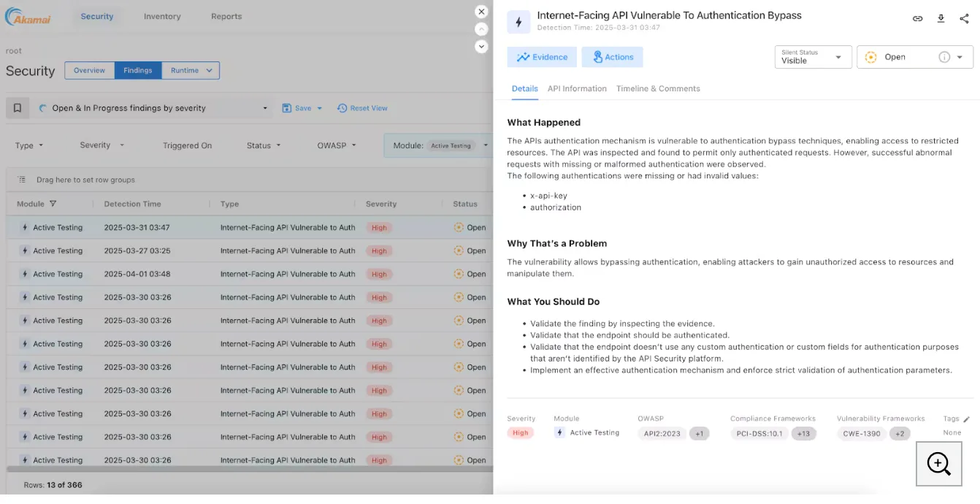Click the download icon in the finding header

point(941,18)
